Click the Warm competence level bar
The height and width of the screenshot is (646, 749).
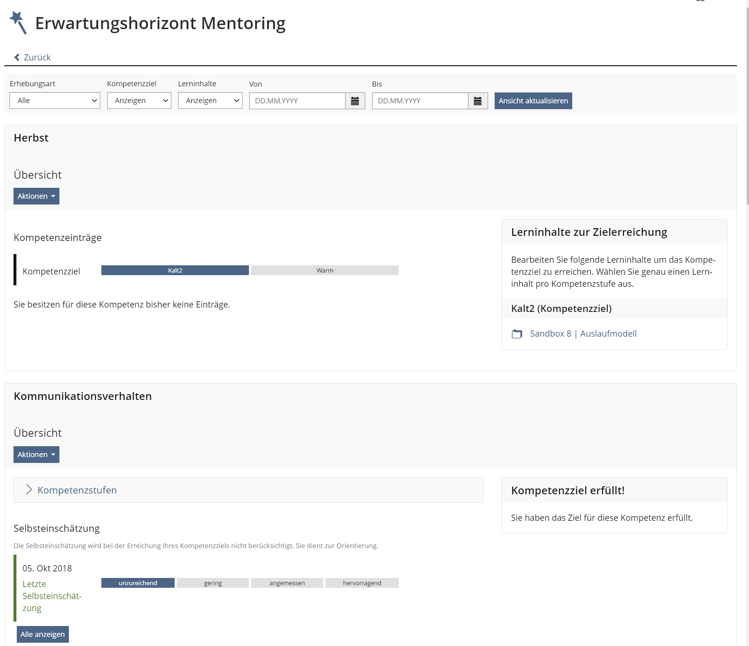point(325,270)
